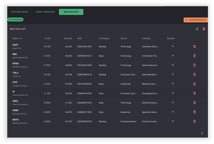214x144 pixels.
Task: Sort by Industry column header
Action: point(146,38)
